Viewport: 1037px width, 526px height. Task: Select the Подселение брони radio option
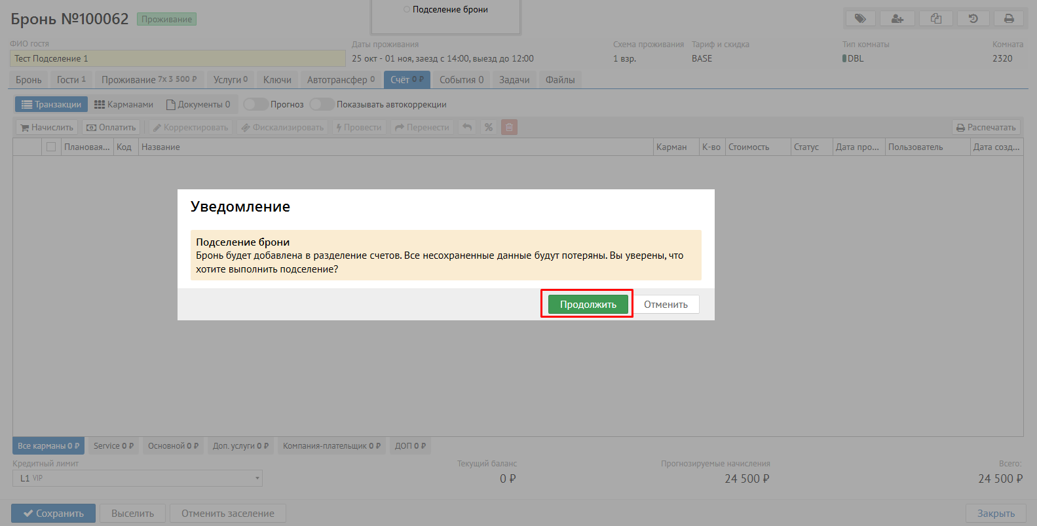coord(407,9)
